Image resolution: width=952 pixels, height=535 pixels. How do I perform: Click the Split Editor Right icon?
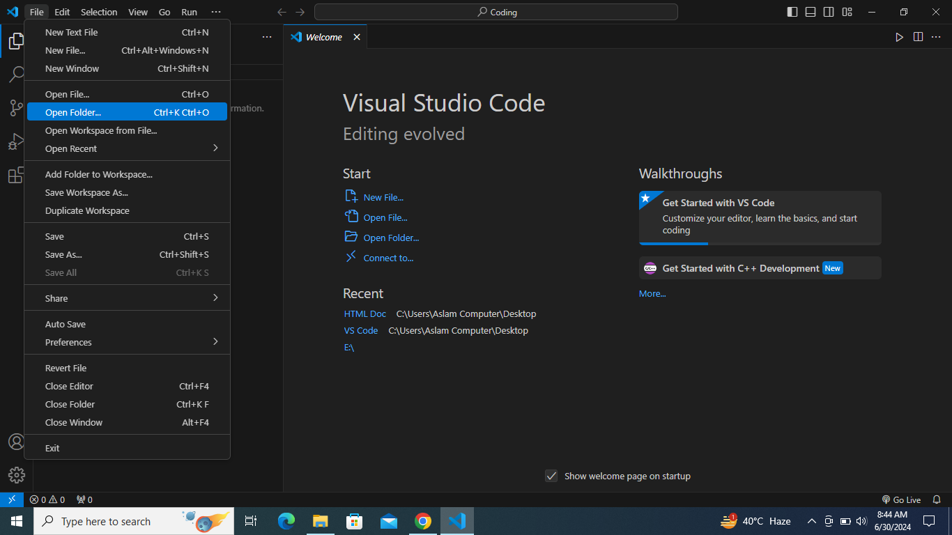point(918,37)
